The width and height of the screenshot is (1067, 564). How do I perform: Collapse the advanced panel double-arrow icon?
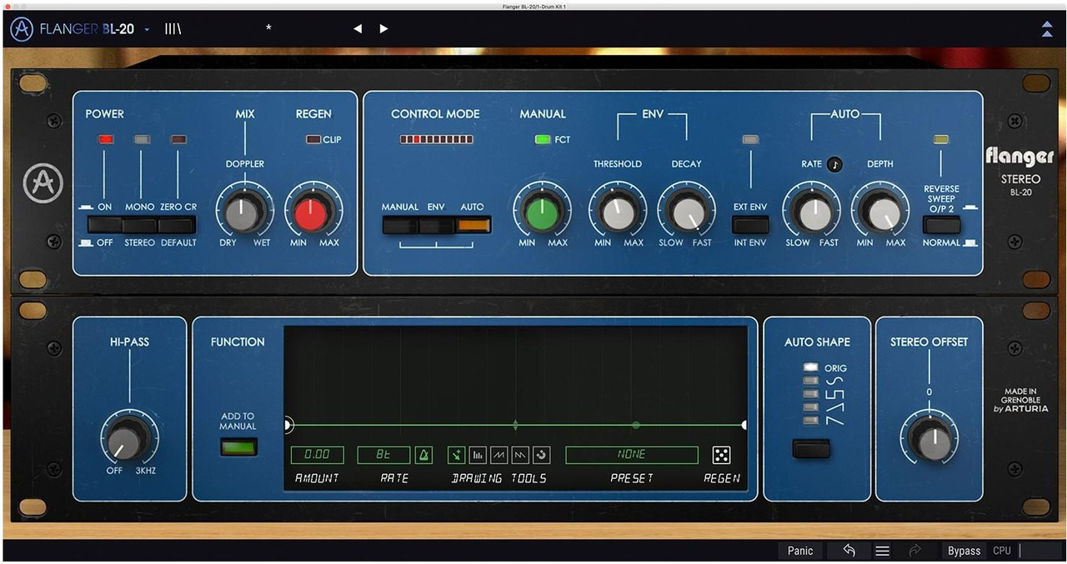click(1047, 29)
